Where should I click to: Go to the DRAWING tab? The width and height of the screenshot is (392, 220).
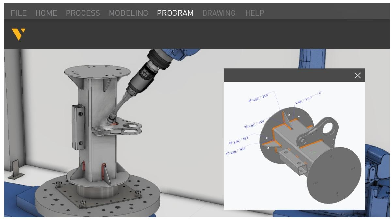click(219, 13)
